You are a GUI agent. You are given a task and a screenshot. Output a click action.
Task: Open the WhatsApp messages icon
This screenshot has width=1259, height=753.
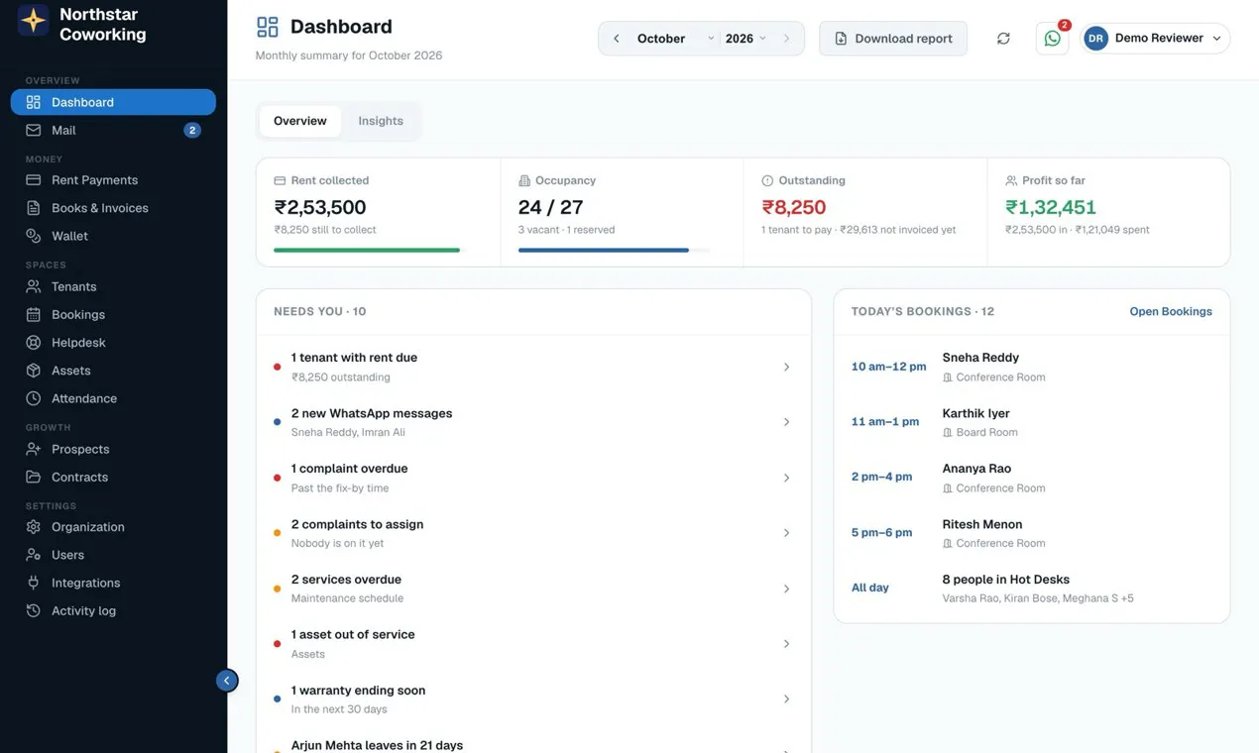click(x=1052, y=39)
